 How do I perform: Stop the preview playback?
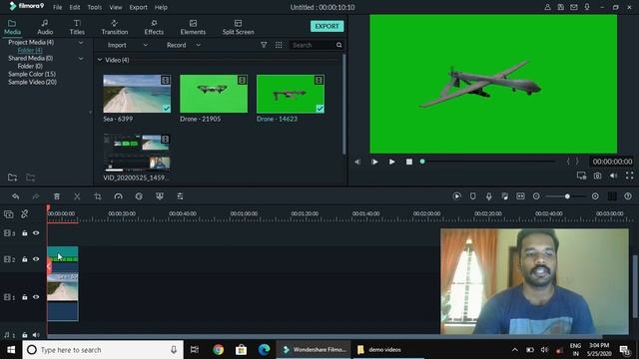(x=409, y=162)
